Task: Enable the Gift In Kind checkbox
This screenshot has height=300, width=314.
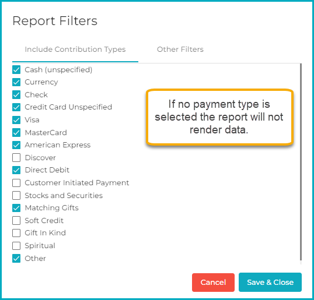Action: (16, 233)
